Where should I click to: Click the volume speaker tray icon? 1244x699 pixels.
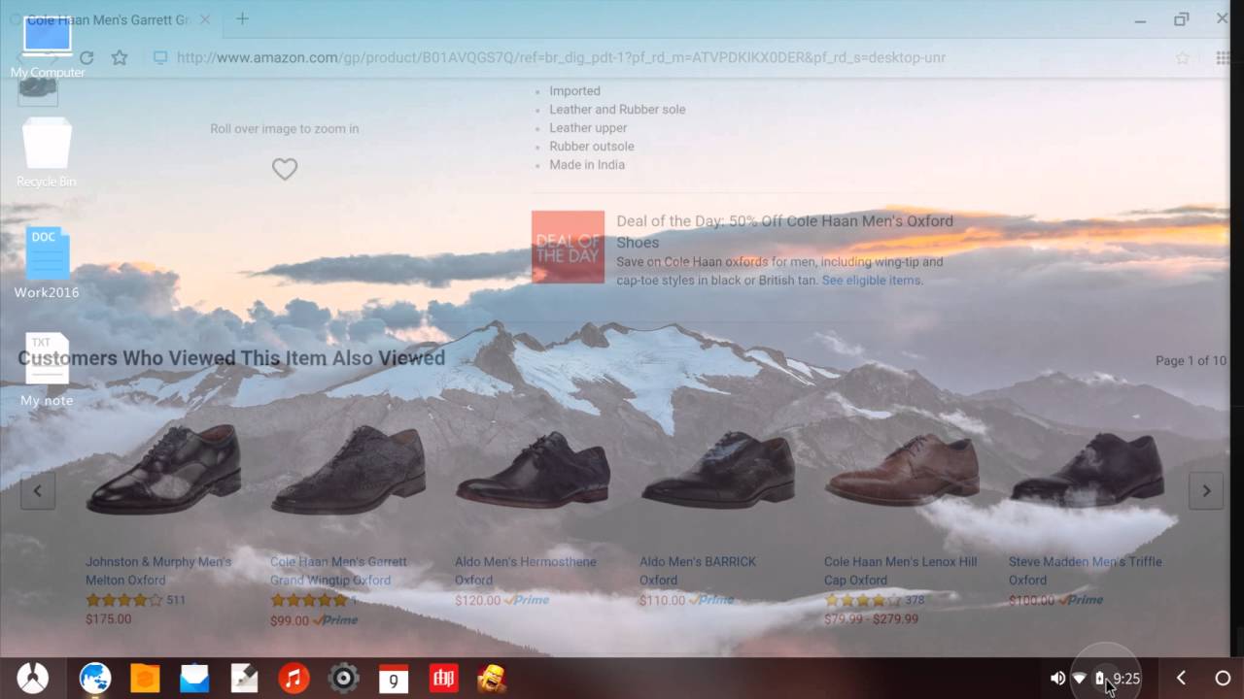(1057, 679)
